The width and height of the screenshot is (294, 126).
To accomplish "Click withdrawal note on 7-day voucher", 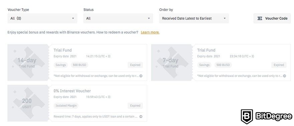I will pyautogui.click(x=240, y=76).
